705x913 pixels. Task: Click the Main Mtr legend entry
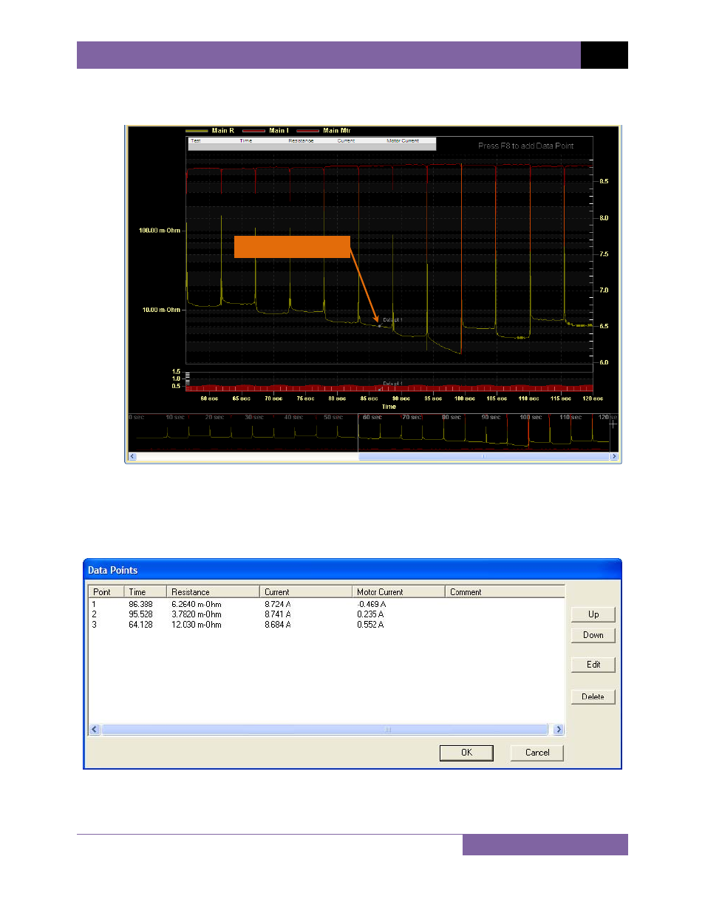[x=324, y=131]
